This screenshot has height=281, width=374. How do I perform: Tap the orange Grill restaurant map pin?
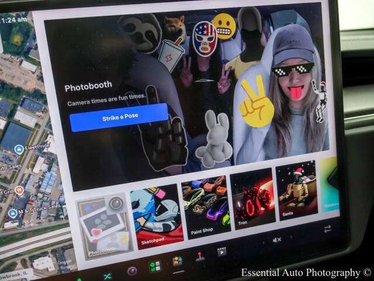[x=19, y=190]
